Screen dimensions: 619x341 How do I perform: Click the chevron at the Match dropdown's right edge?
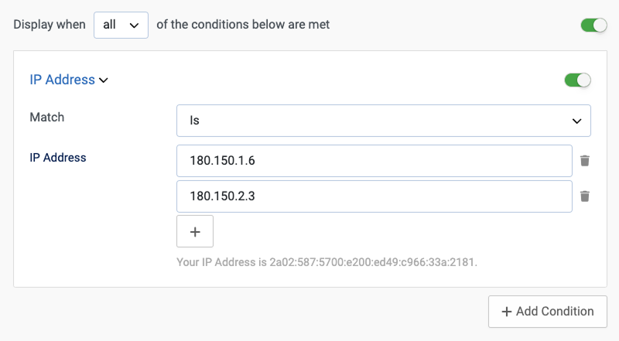[x=576, y=121]
